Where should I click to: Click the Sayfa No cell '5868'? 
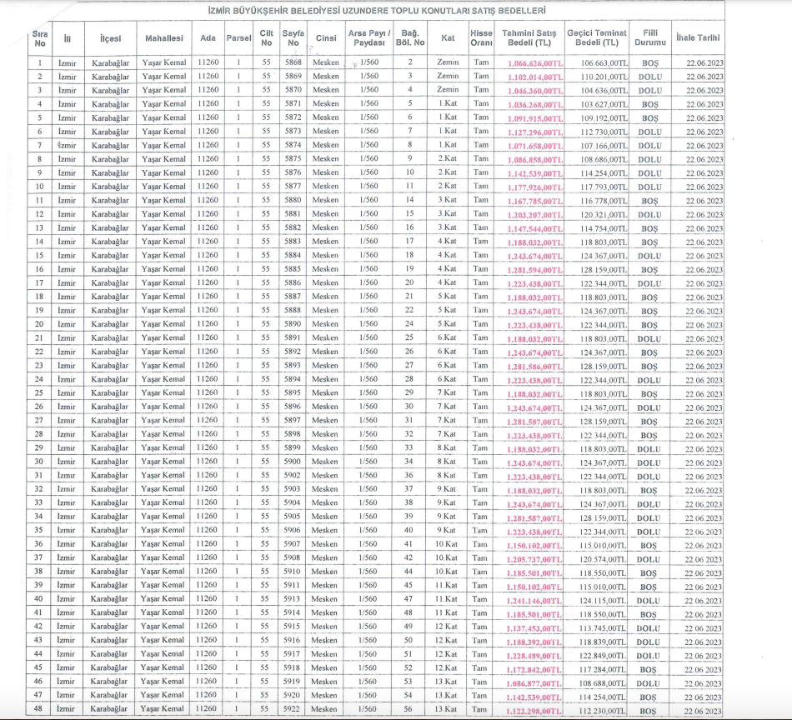(293, 62)
